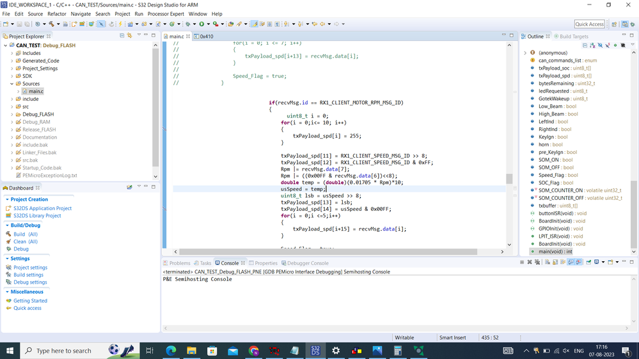Click Remove Launch X icon in Console

coord(530,262)
